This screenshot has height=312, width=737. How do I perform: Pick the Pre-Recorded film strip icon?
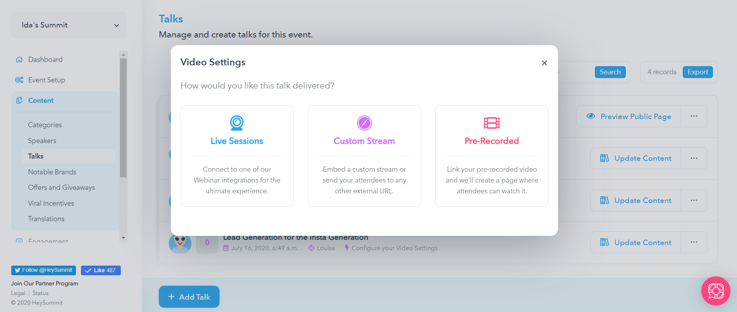(x=492, y=123)
